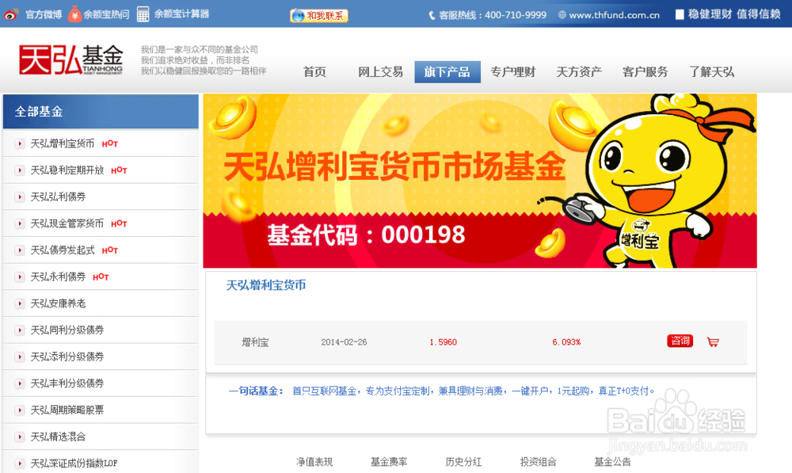Click HOT badge next to 天弘永利债券
The width and height of the screenshot is (792, 473).
coord(101,277)
